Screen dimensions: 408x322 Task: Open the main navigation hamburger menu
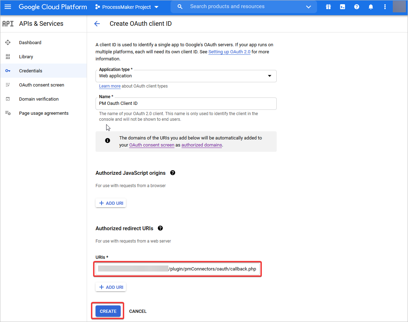pyautogui.click(x=8, y=7)
